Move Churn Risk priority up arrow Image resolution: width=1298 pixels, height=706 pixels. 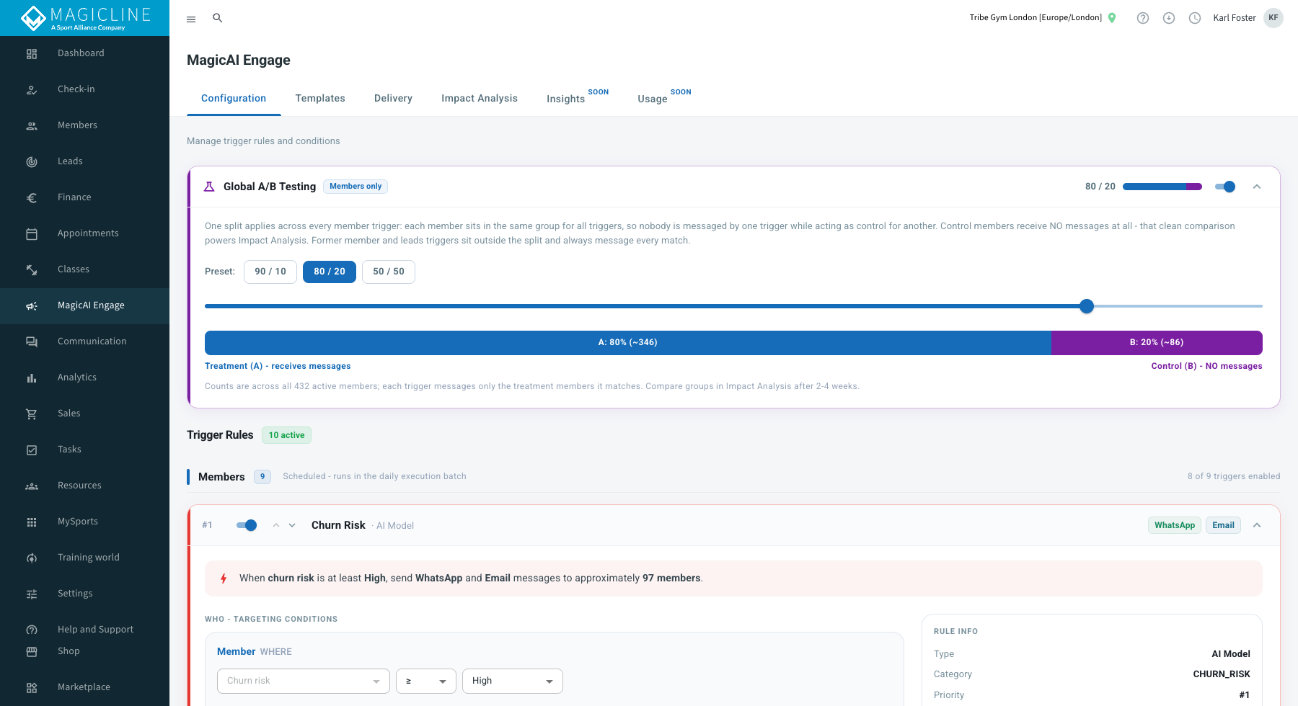click(x=276, y=525)
